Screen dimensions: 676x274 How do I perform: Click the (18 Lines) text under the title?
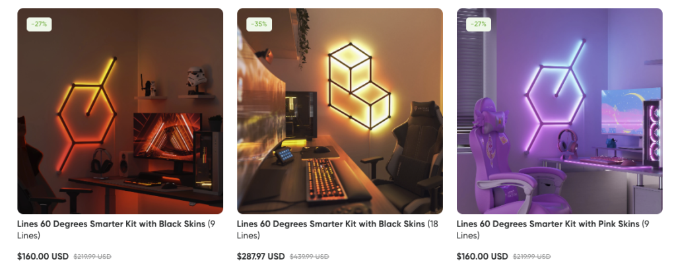coord(248,236)
